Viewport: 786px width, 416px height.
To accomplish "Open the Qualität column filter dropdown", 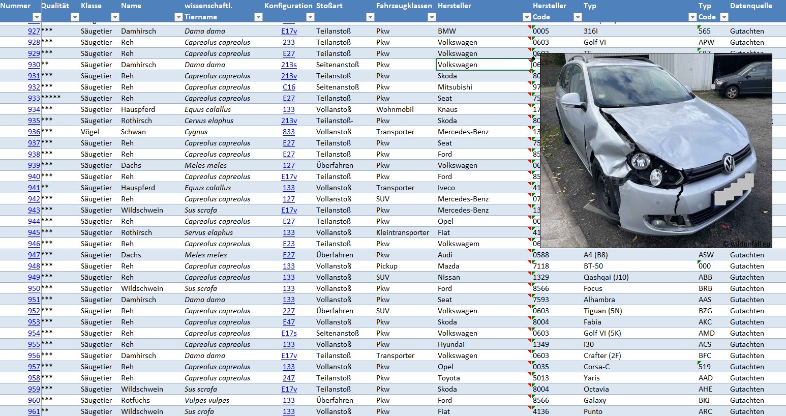I will click(75, 17).
